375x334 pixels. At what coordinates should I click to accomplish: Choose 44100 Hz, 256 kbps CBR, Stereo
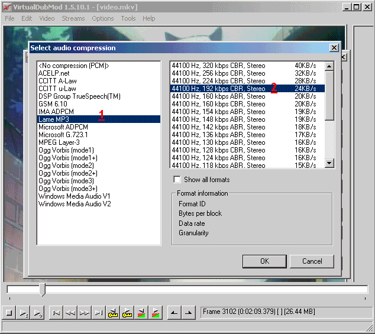coord(247,73)
